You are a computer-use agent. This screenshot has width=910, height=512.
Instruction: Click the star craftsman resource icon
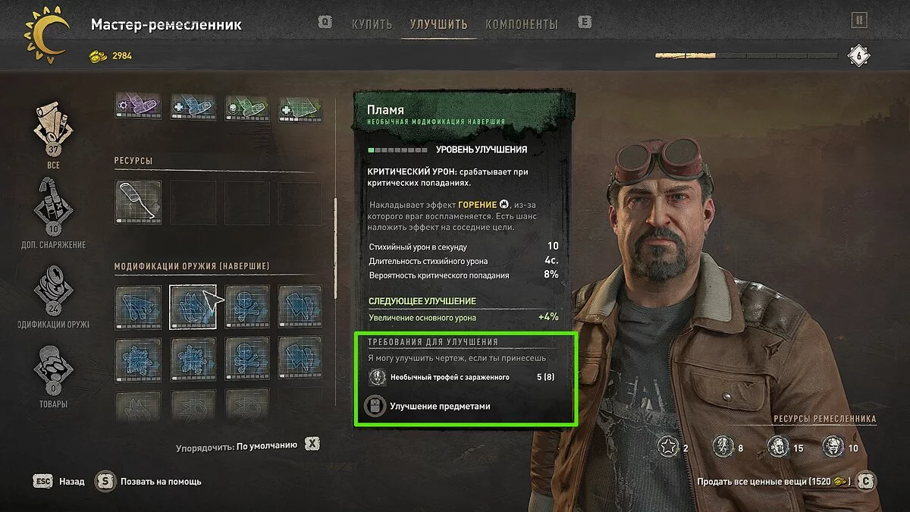[x=668, y=448]
